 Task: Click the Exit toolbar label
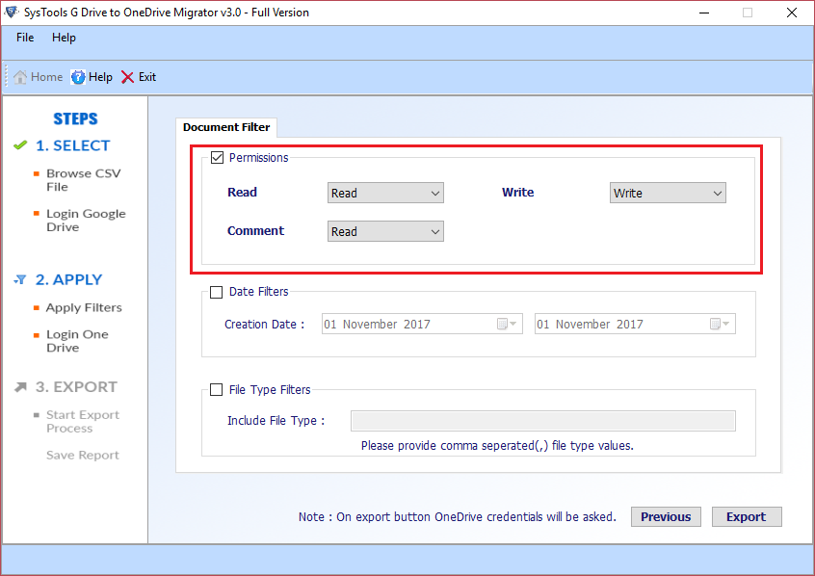pyautogui.click(x=147, y=77)
